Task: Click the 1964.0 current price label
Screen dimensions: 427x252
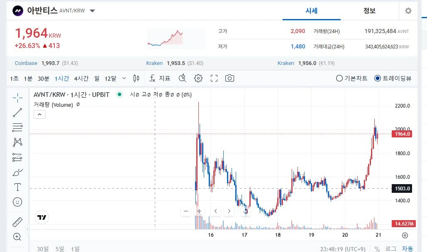Action: [x=402, y=134]
